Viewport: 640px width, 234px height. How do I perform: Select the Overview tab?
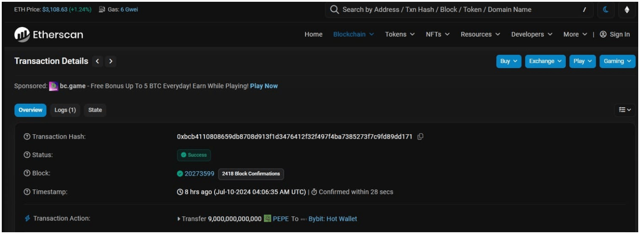click(30, 110)
